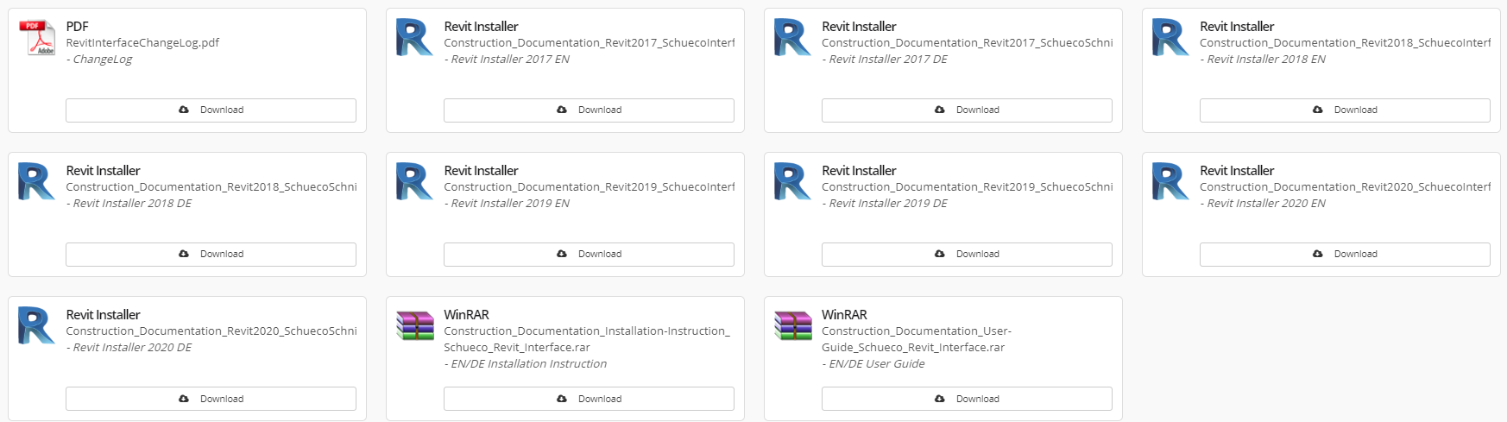Click the WinRAR icon for User Guide archive
The height and width of the screenshot is (422, 1507).
pyautogui.click(x=792, y=325)
